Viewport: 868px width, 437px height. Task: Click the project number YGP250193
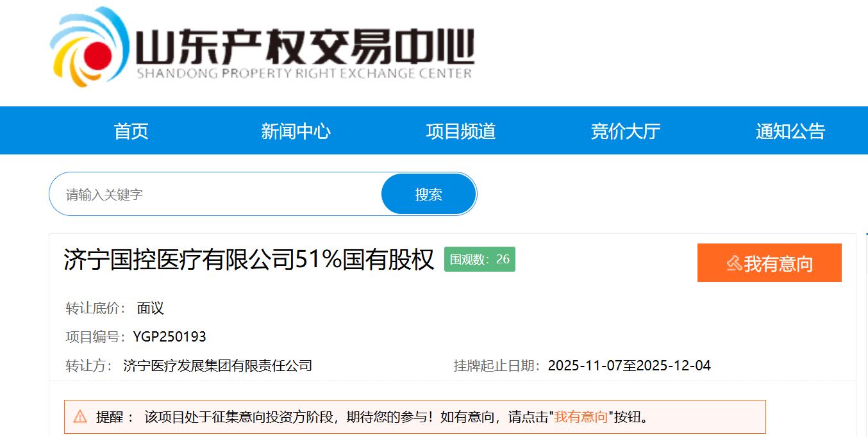click(x=170, y=337)
